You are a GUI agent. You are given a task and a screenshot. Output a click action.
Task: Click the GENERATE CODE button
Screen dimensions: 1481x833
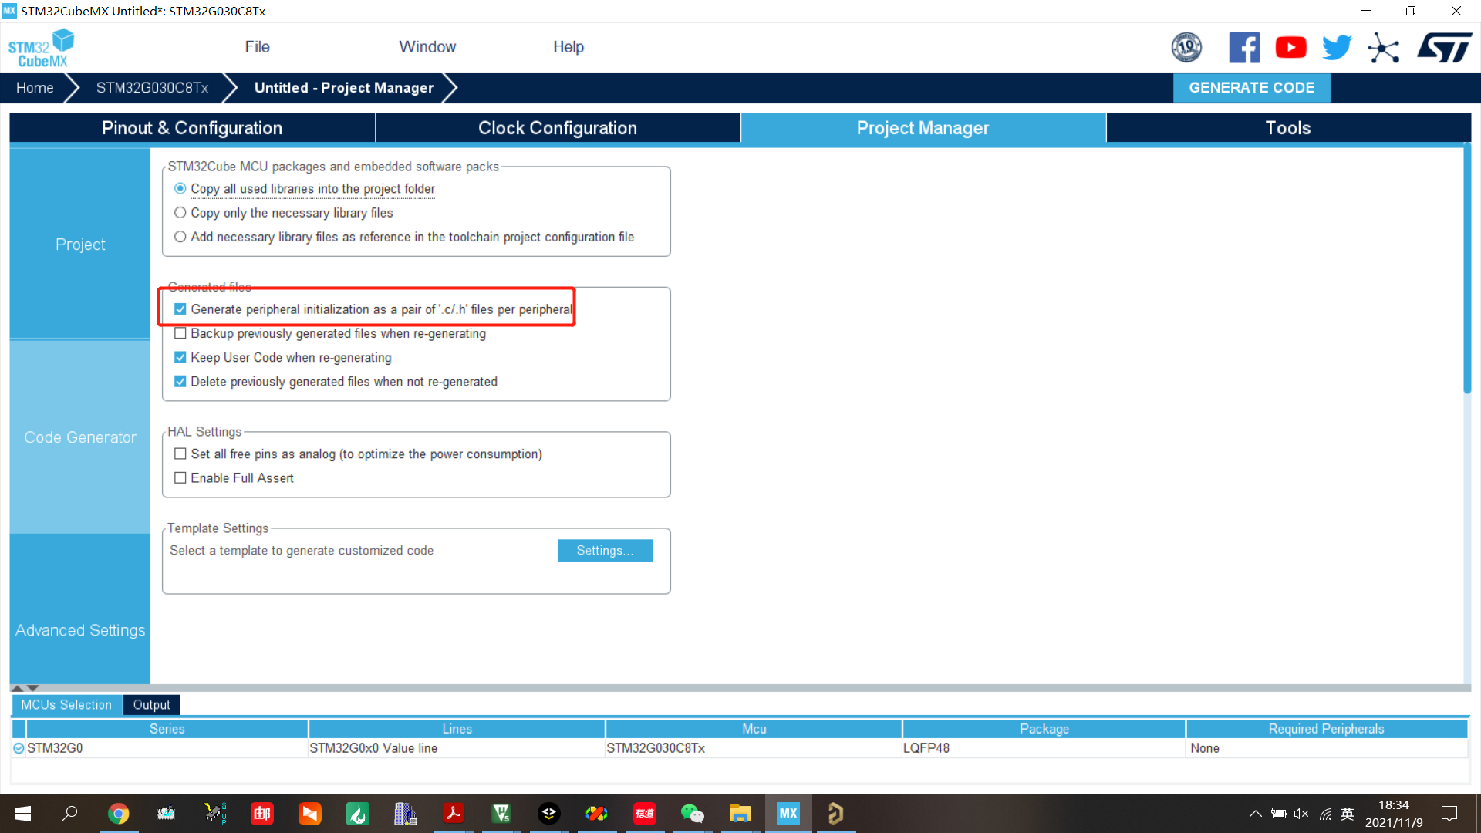tap(1251, 88)
